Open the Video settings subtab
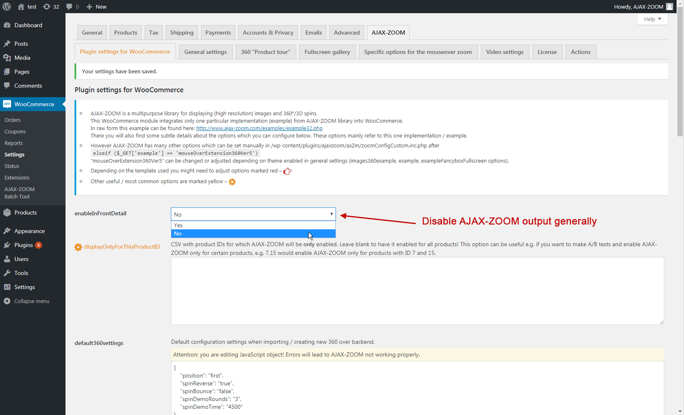This screenshot has width=684, height=415. pyautogui.click(x=505, y=52)
